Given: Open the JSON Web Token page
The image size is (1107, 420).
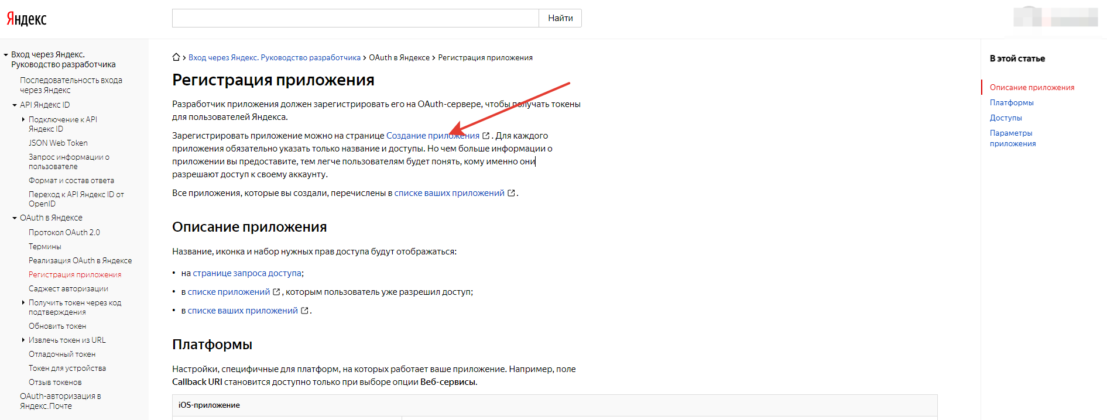Looking at the screenshot, I should 58,143.
